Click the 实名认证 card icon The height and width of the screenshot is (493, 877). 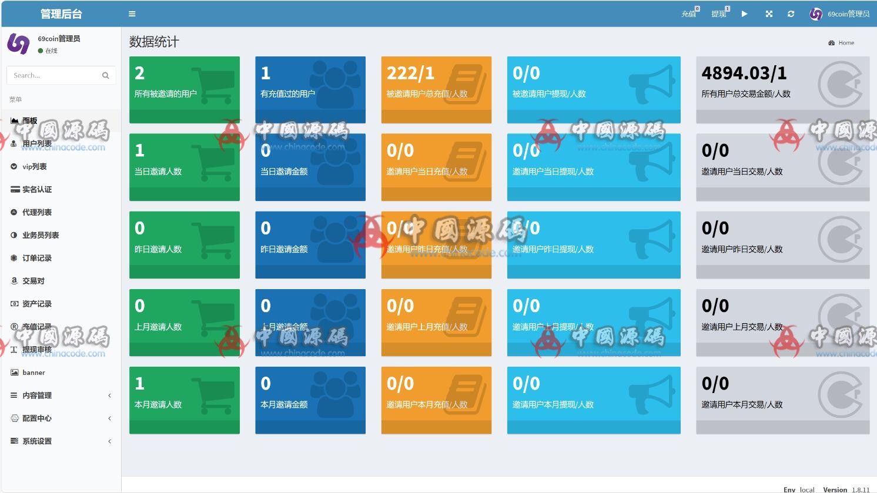tap(15, 189)
